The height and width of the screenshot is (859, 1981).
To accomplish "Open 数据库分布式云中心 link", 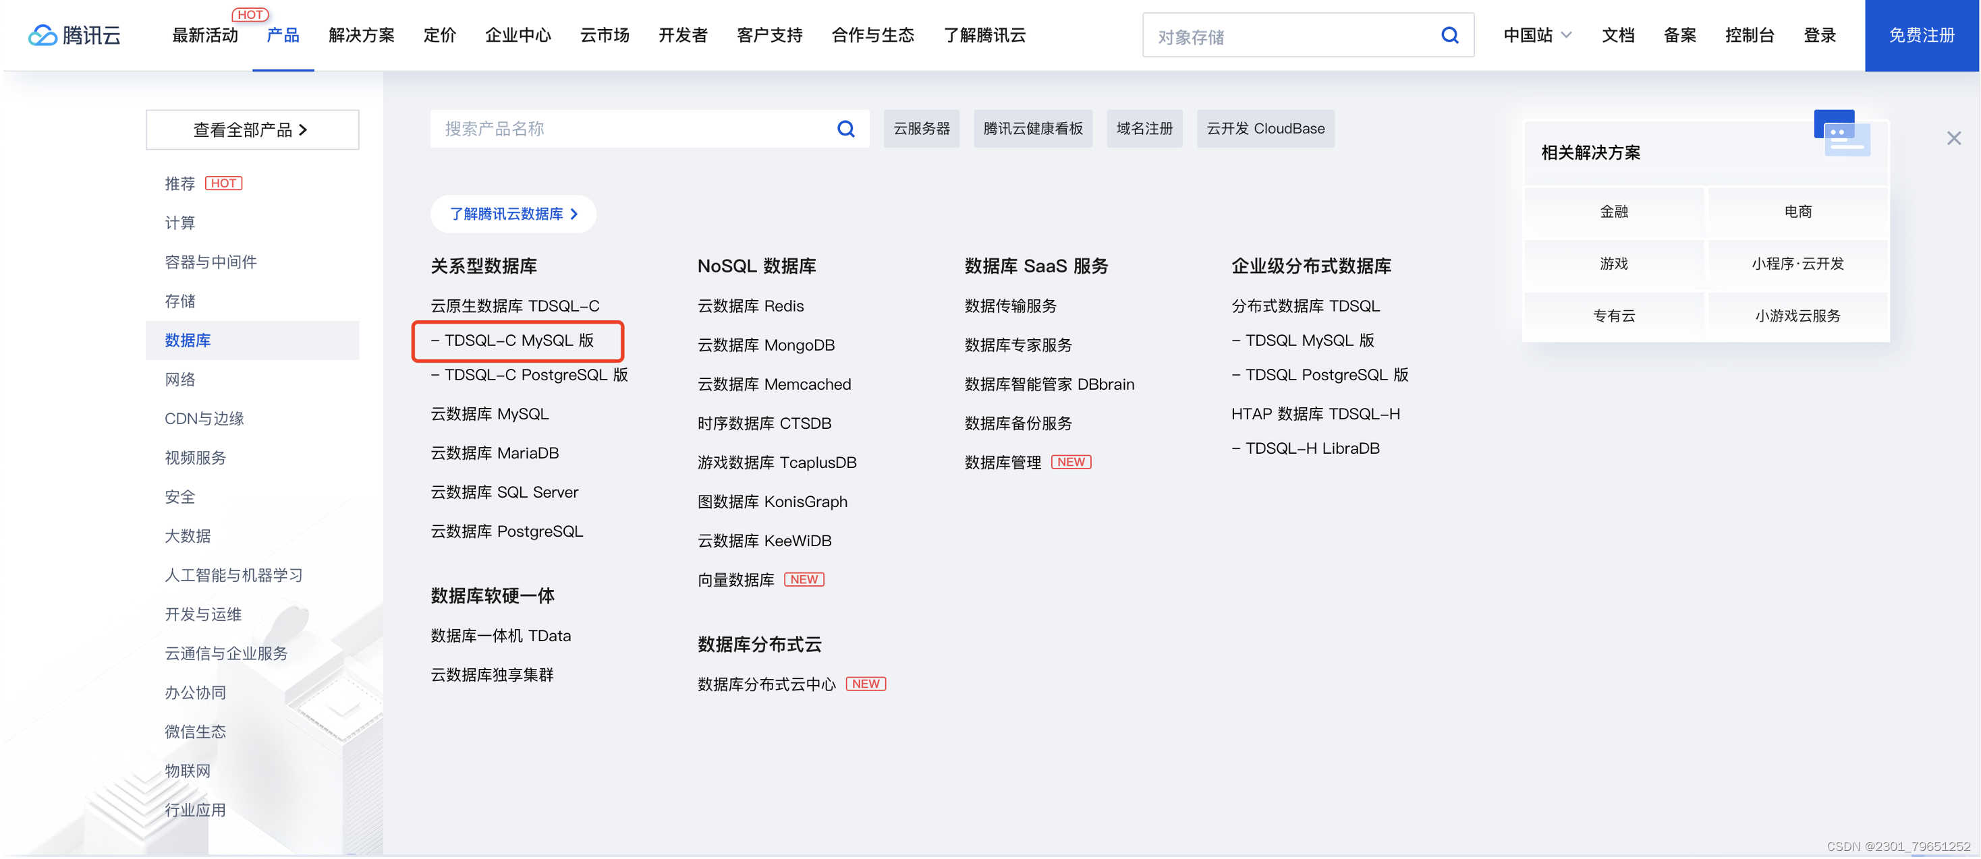I will [x=766, y=684].
